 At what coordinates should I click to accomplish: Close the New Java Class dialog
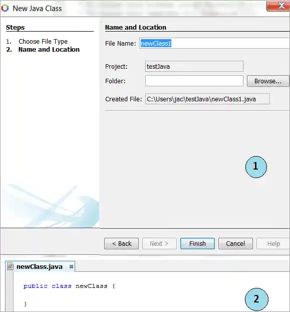(278, 6)
